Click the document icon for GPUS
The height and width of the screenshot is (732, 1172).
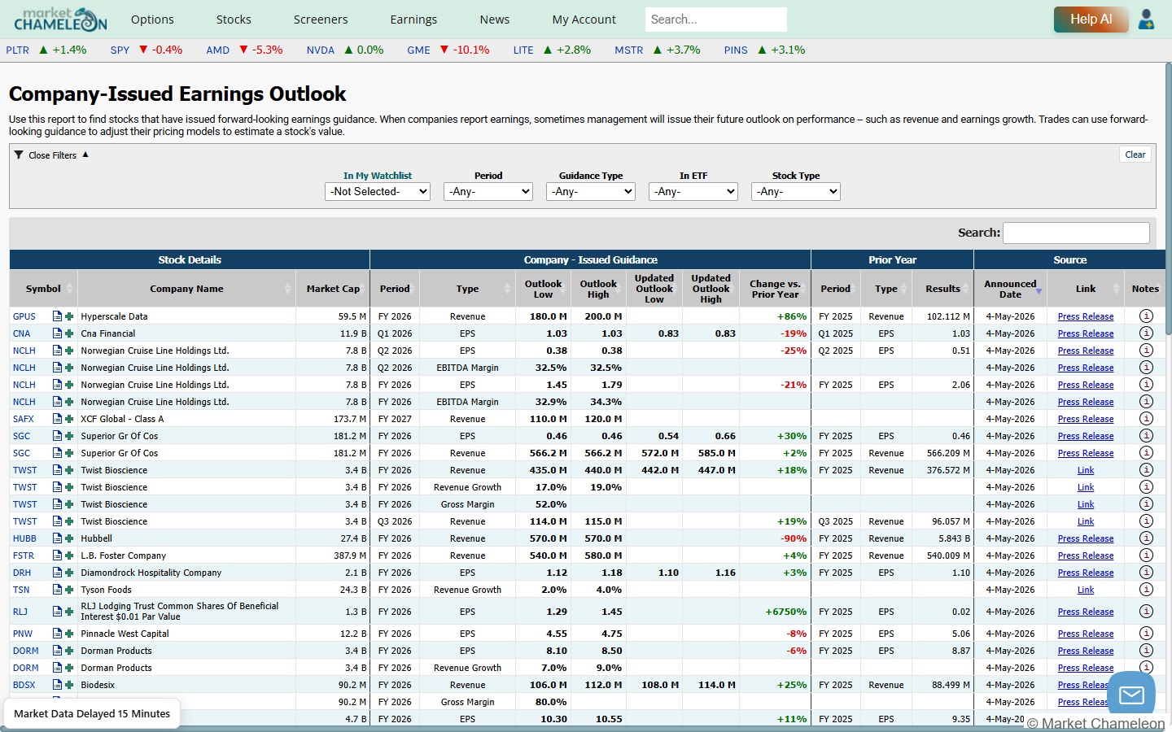point(57,316)
